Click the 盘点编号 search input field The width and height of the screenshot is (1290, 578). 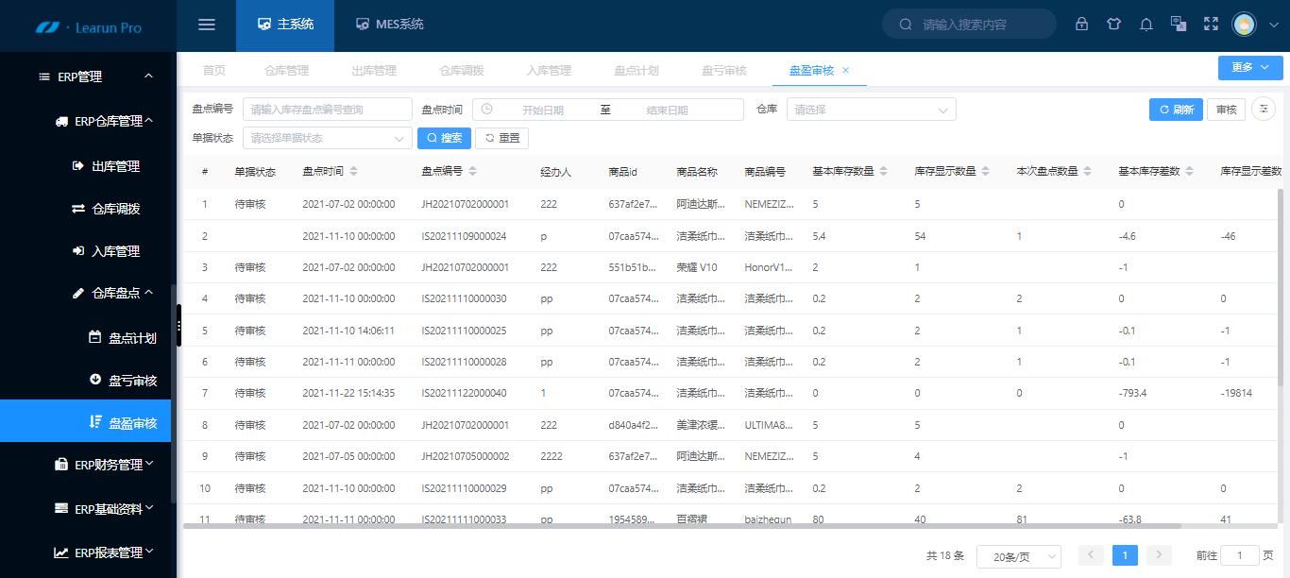(x=328, y=109)
